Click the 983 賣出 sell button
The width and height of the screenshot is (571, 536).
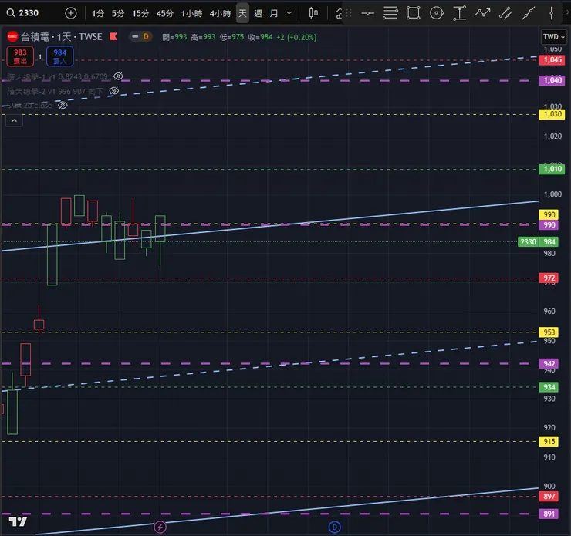[20, 56]
